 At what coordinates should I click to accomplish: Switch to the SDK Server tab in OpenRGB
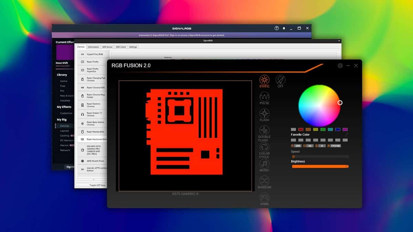107,47
